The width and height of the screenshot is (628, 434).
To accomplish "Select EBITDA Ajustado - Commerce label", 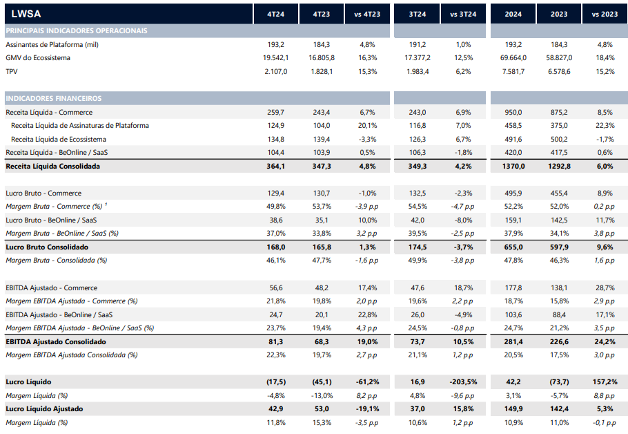I will [x=51, y=287].
